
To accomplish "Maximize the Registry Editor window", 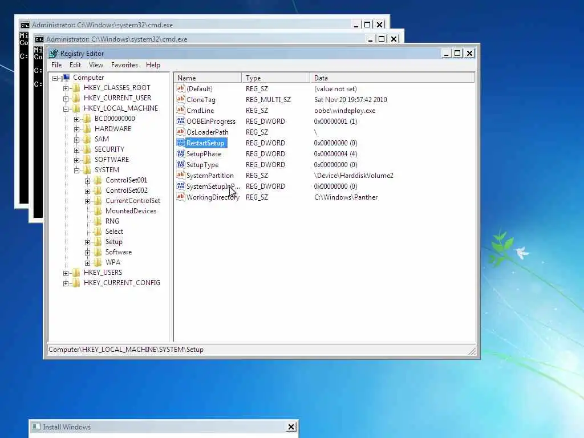I will pos(457,53).
